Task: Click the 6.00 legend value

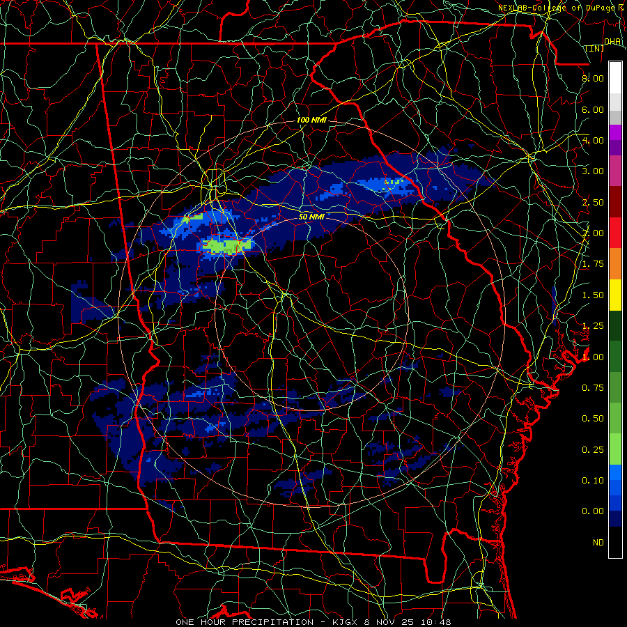Action: point(593,109)
